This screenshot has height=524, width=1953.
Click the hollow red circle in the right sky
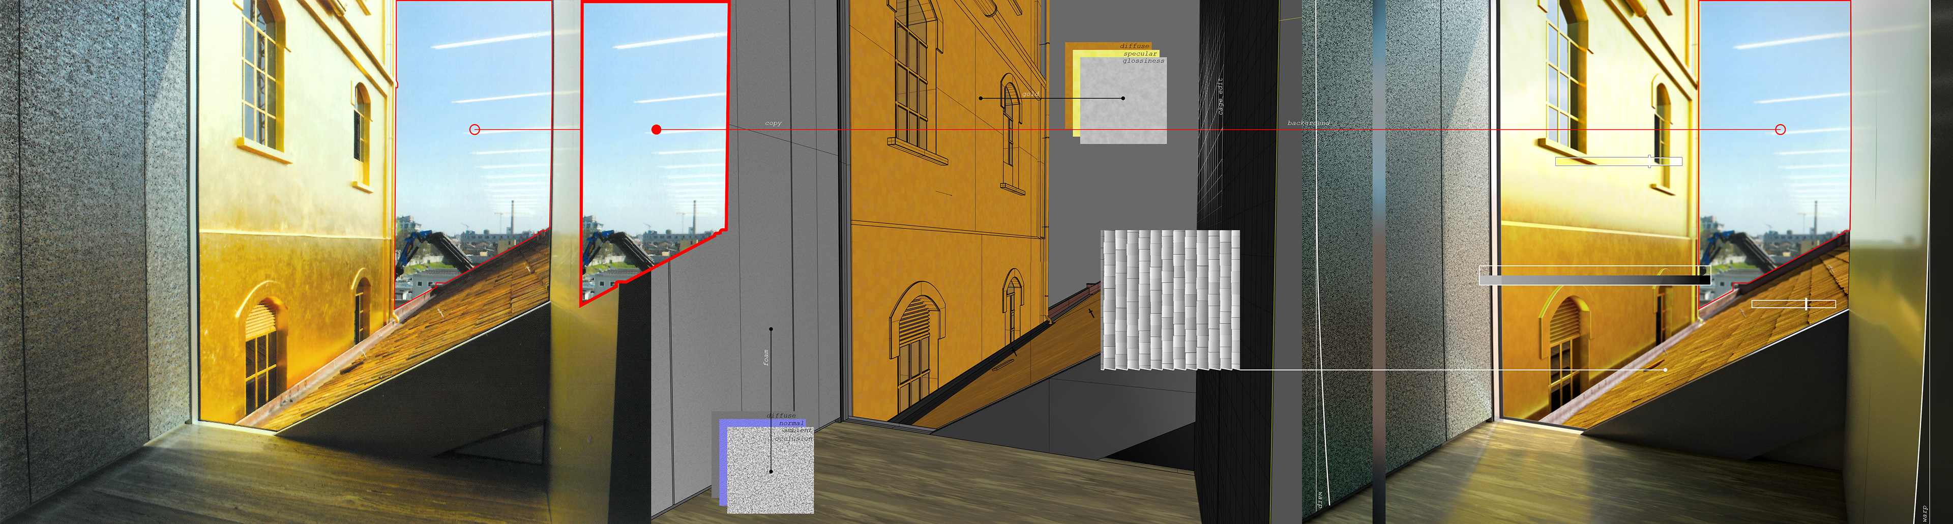pos(1780,130)
